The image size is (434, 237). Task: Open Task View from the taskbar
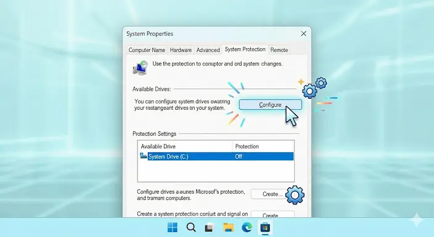pyautogui.click(x=210, y=228)
